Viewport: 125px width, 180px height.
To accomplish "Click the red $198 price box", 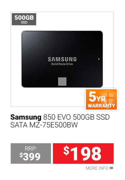I will tap(83, 153).
